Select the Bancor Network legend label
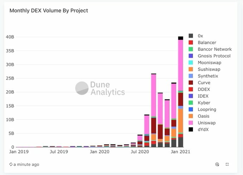The height and width of the screenshot is (175, 243). tap(215, 49)
